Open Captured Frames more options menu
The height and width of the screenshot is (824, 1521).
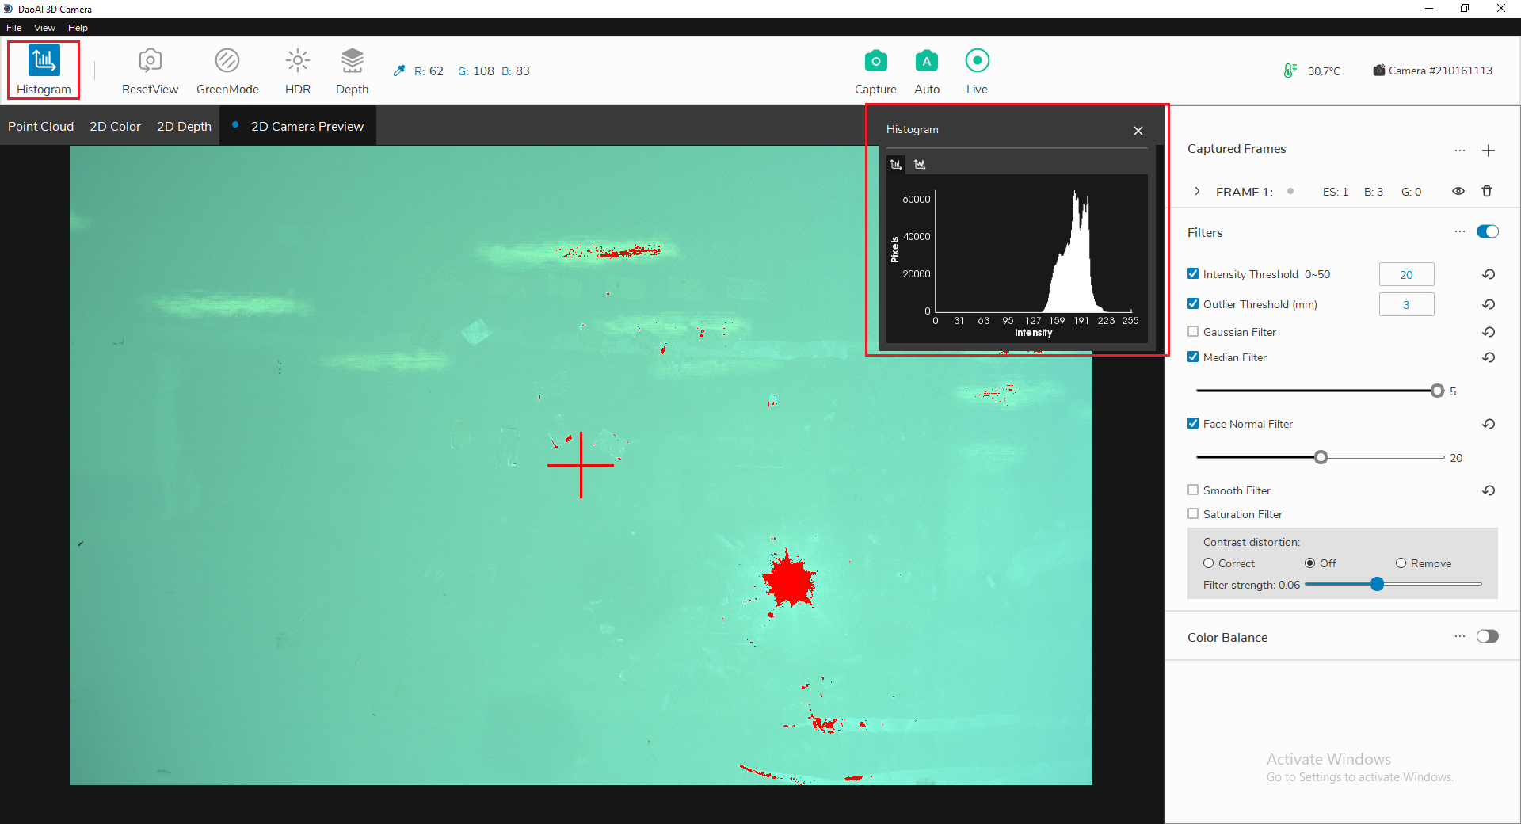[1459, 151]
